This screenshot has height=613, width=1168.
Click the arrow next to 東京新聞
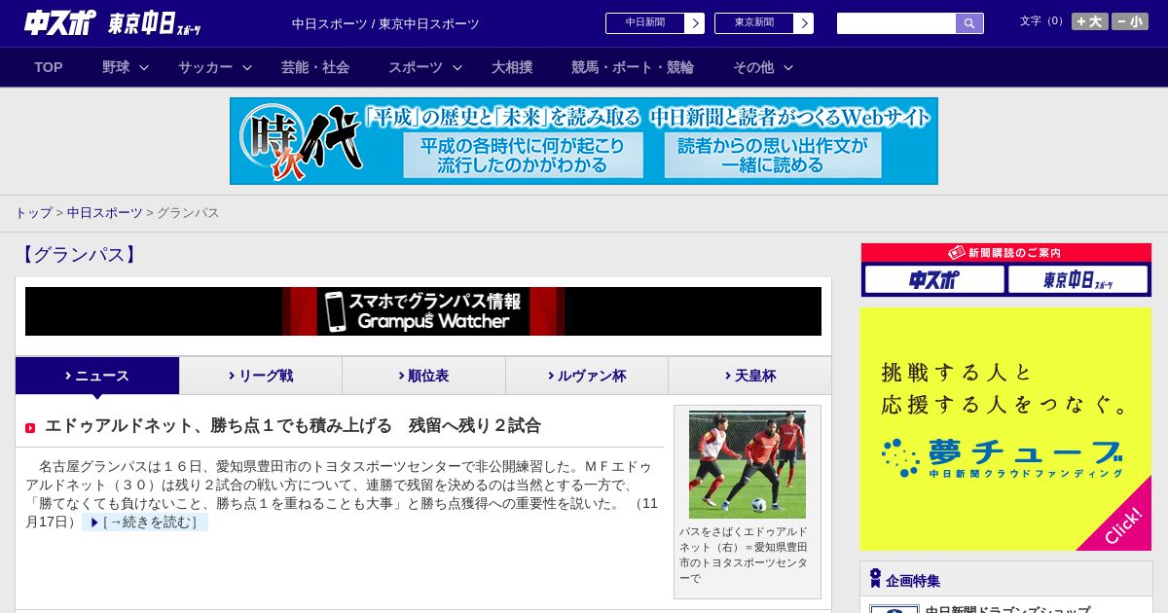tap(804, 23)
